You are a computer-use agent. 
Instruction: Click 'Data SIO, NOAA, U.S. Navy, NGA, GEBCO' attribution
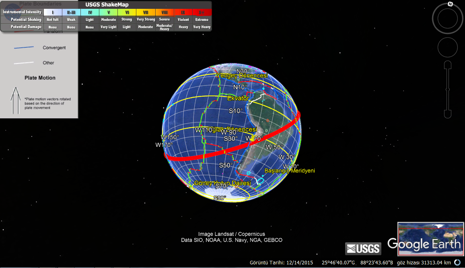coord(232,240)
